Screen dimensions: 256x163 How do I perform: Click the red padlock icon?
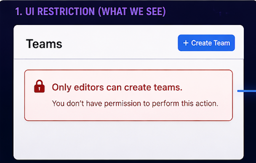(39, 86)
